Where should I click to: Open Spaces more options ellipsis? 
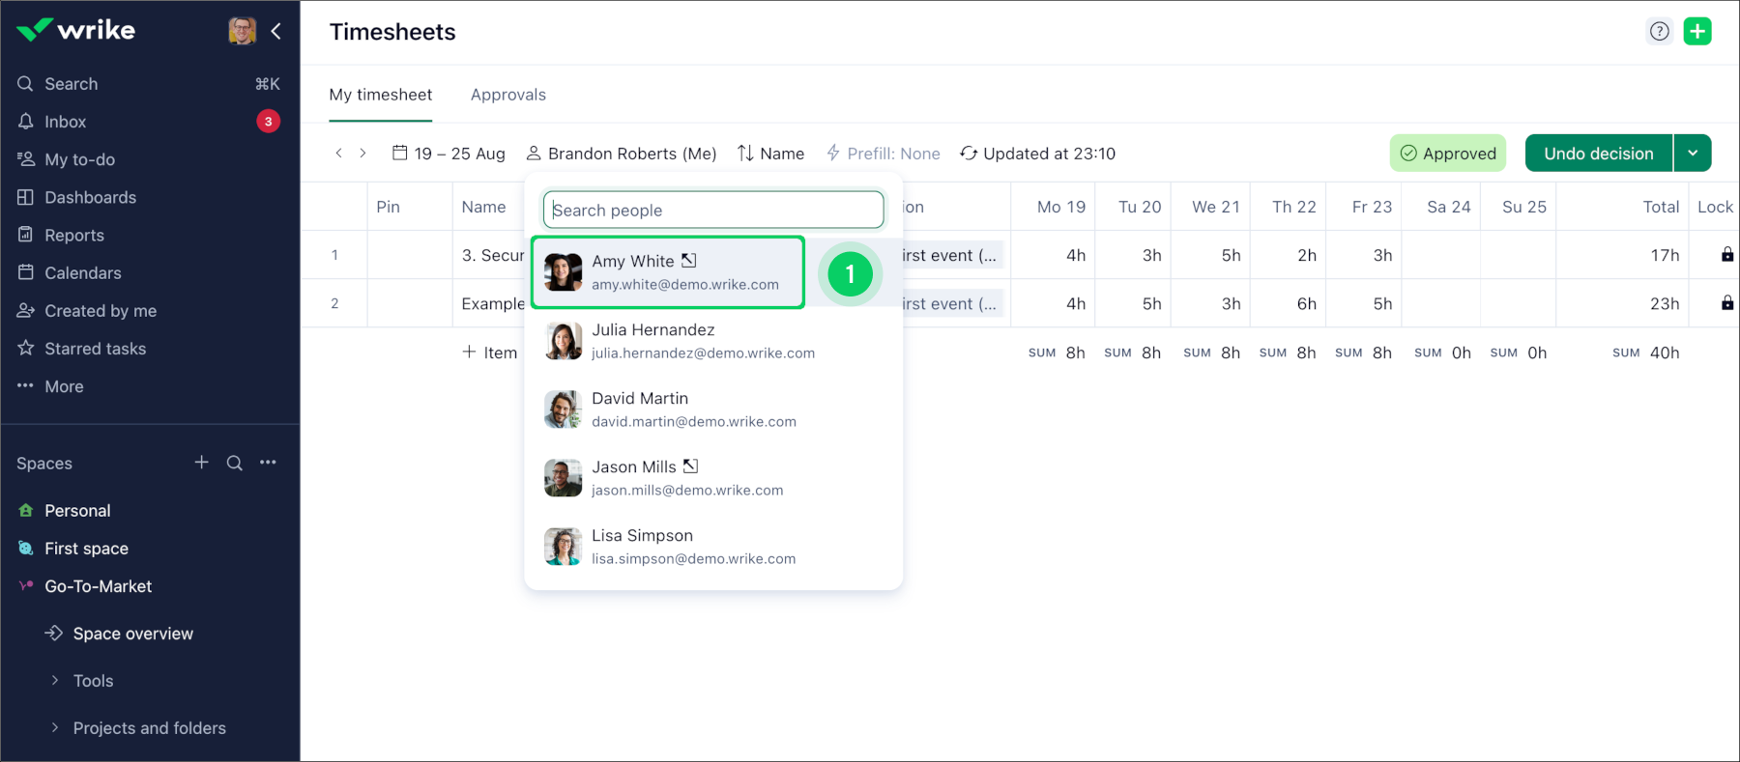coord(268,463)
